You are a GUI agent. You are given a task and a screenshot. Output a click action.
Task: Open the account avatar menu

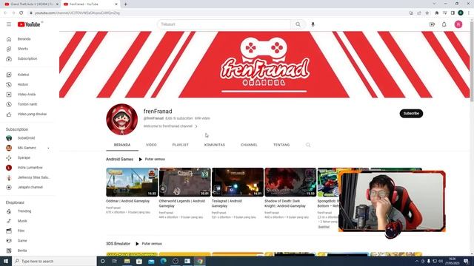458,24
